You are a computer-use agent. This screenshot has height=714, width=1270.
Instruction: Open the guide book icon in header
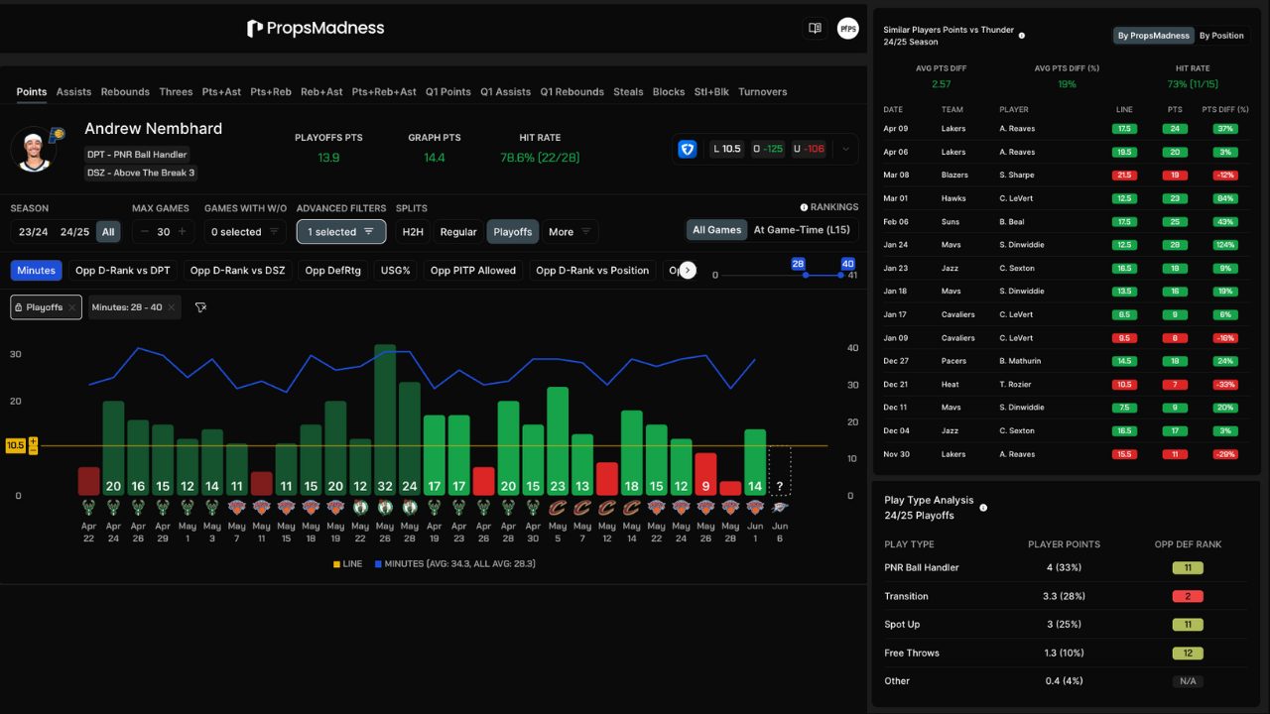pos(815,29)
